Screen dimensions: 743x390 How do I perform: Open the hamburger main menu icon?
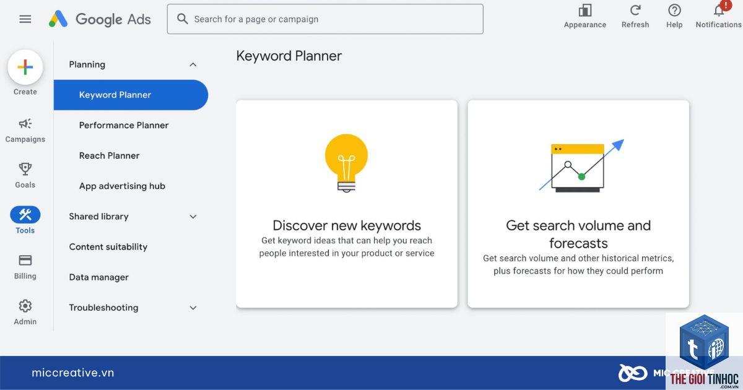[25, 19]
